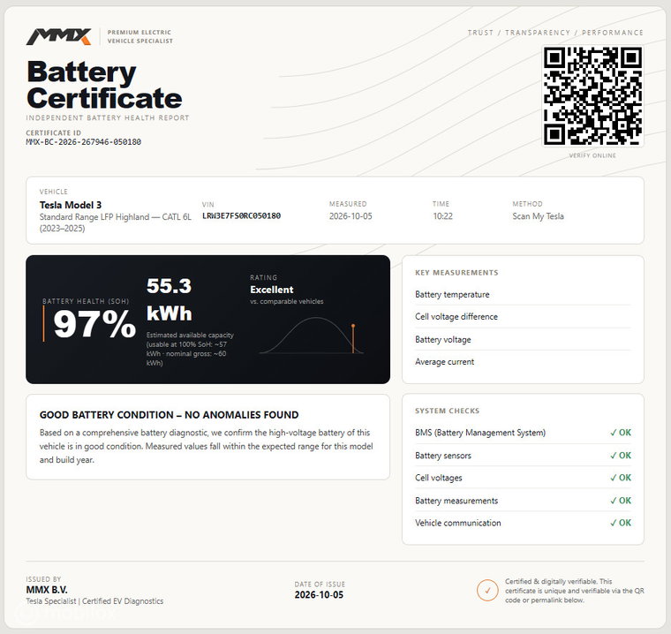Click the 'Battery temperature' measurement row
The height and width of the screenshot is (634, 671).
523,295
